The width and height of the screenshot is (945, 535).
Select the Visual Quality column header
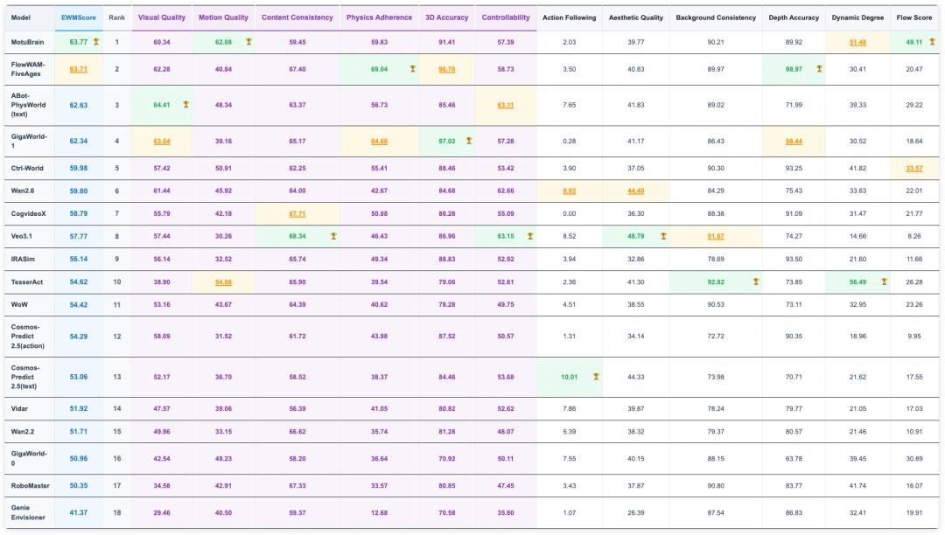tap(161, 17)
